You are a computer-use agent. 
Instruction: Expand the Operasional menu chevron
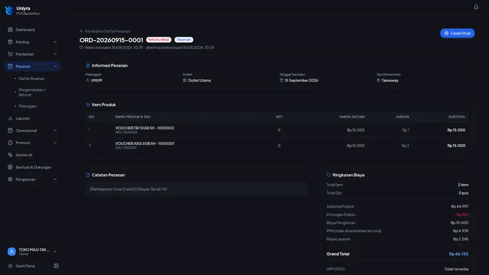[55, 130]
